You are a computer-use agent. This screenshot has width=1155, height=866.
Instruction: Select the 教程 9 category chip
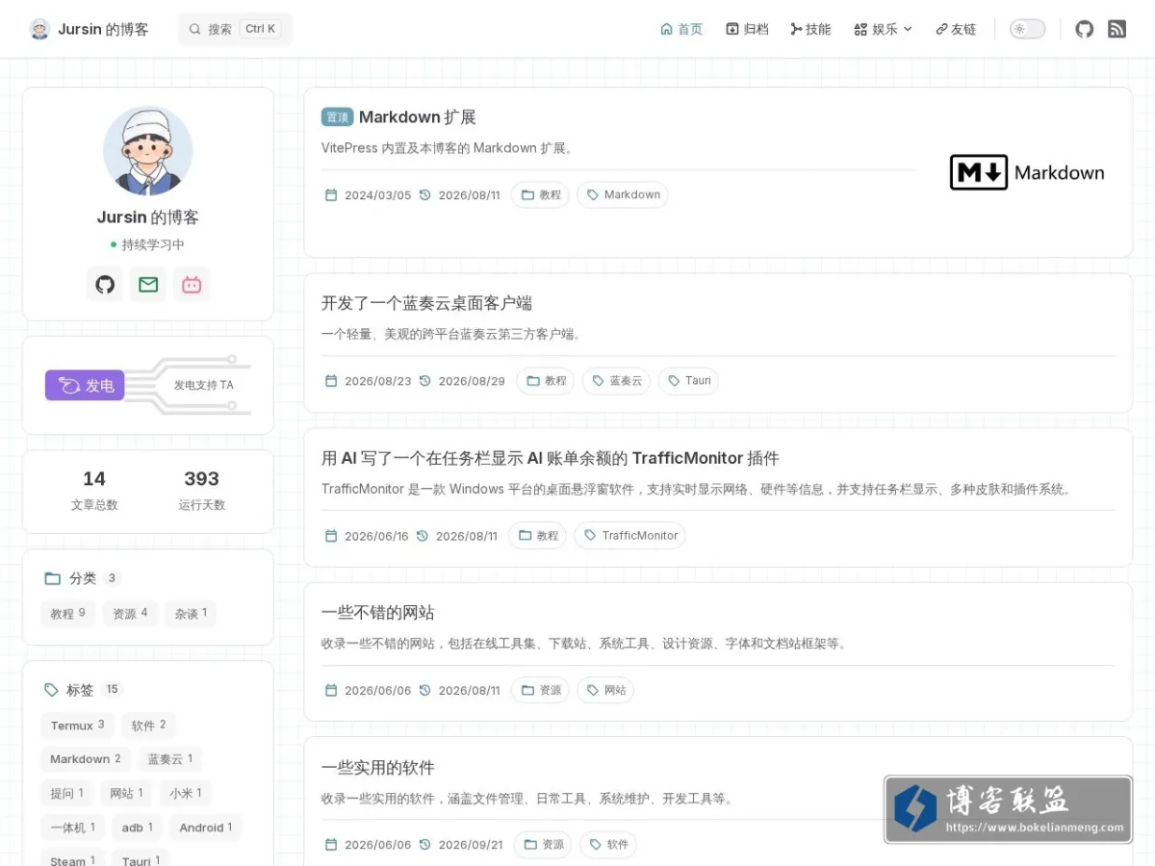68,613
